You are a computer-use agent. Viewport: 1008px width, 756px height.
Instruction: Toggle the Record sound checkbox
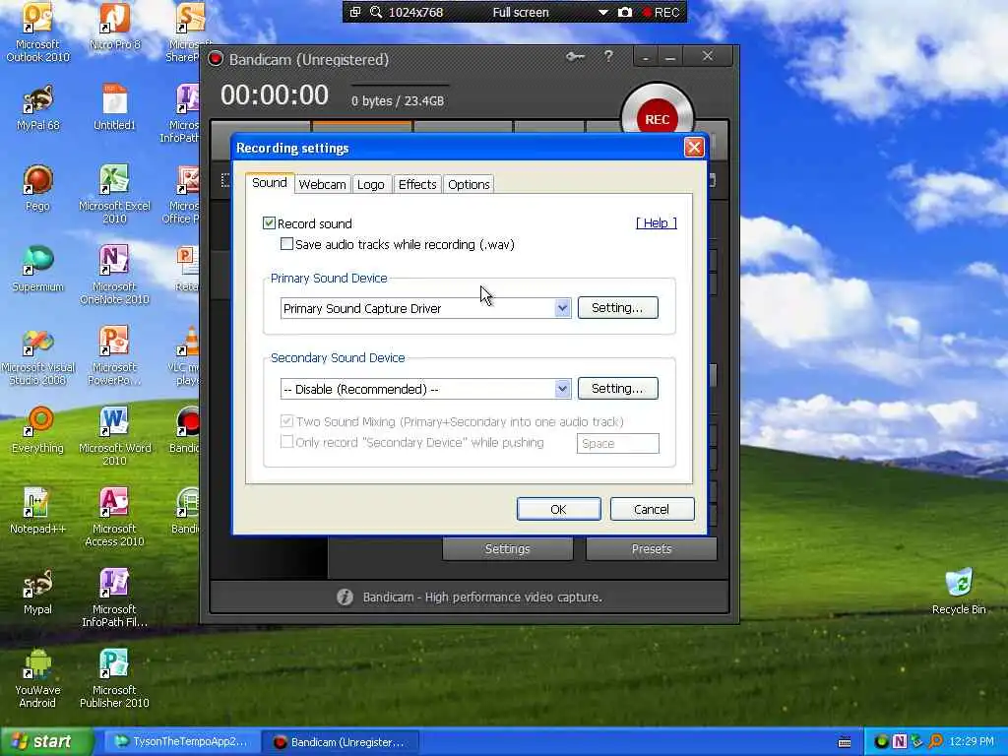point(269,223)
